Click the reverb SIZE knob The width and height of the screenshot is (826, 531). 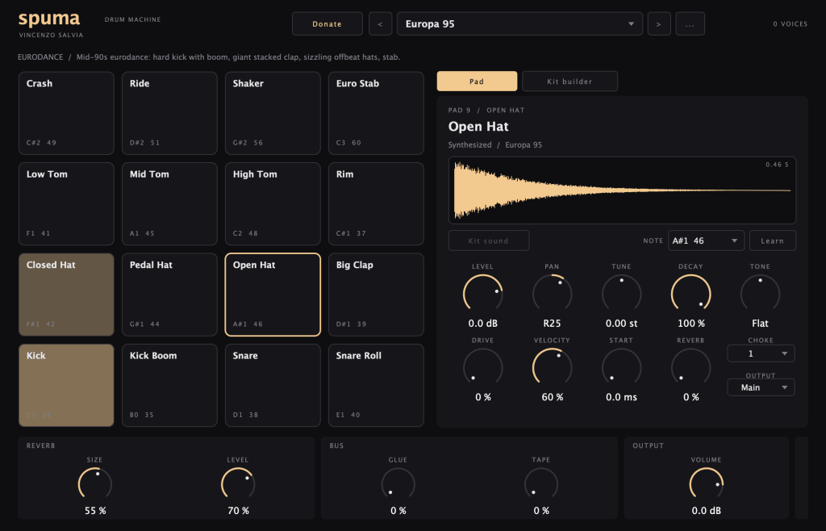[95, 484]
